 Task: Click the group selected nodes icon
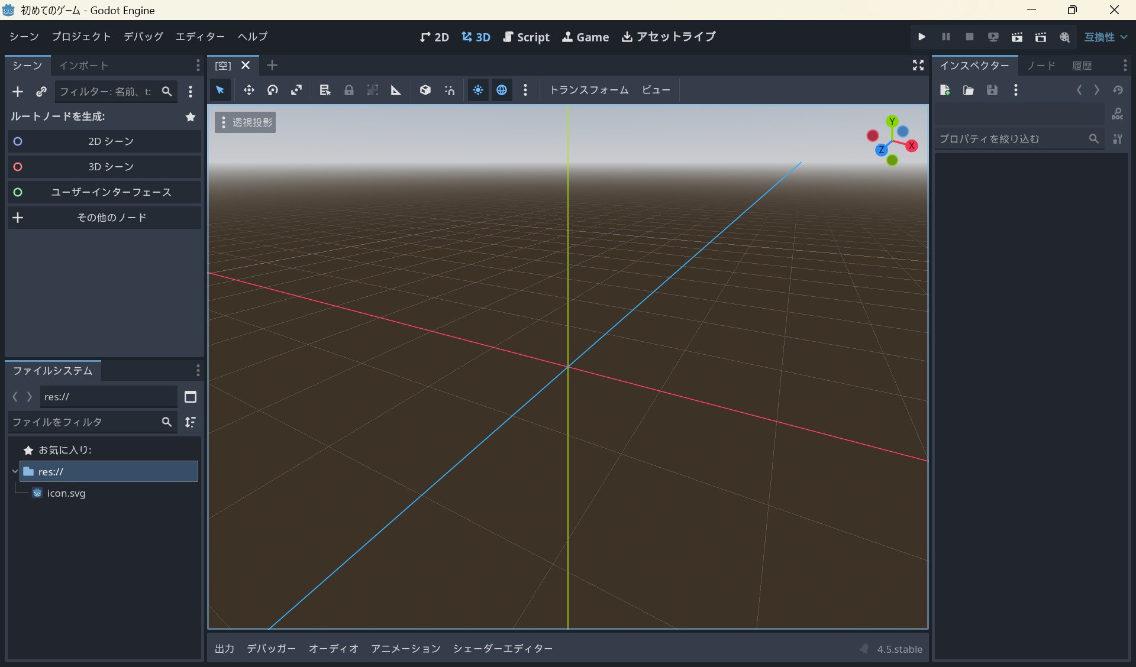coord(373,90)
